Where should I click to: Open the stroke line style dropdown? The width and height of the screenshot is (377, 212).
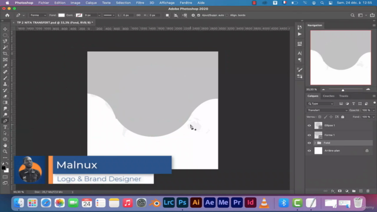109,15
